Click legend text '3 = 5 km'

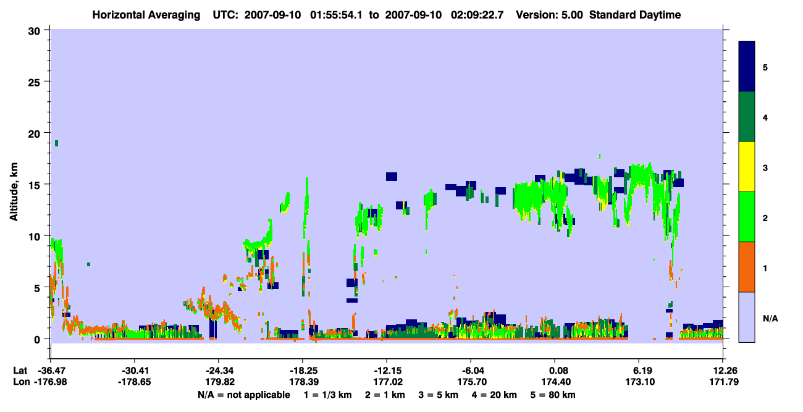(439, 395)
